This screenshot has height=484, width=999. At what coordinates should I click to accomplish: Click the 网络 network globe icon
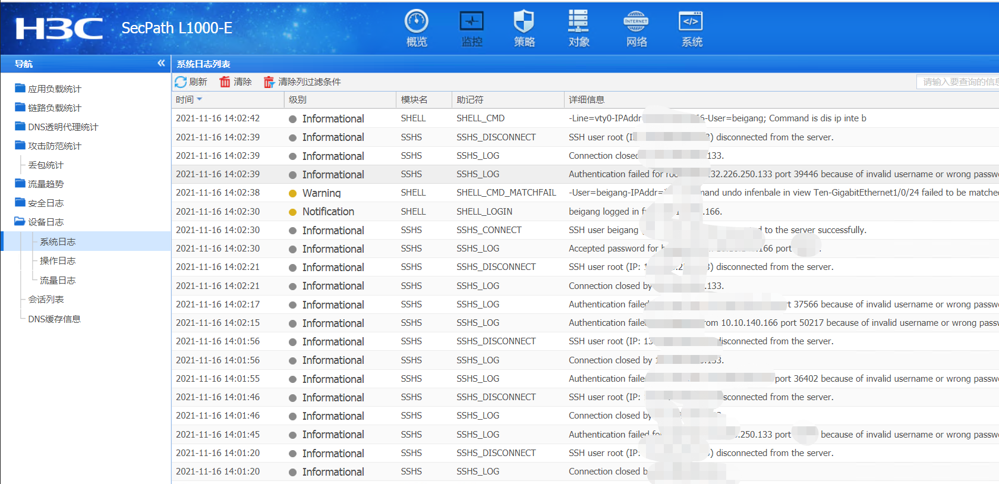click(x=636, y=22)
